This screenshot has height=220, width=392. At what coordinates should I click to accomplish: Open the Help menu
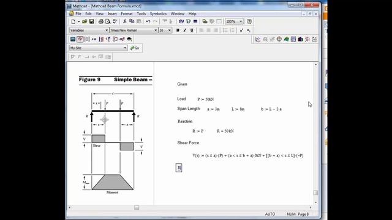coord(192,13)
